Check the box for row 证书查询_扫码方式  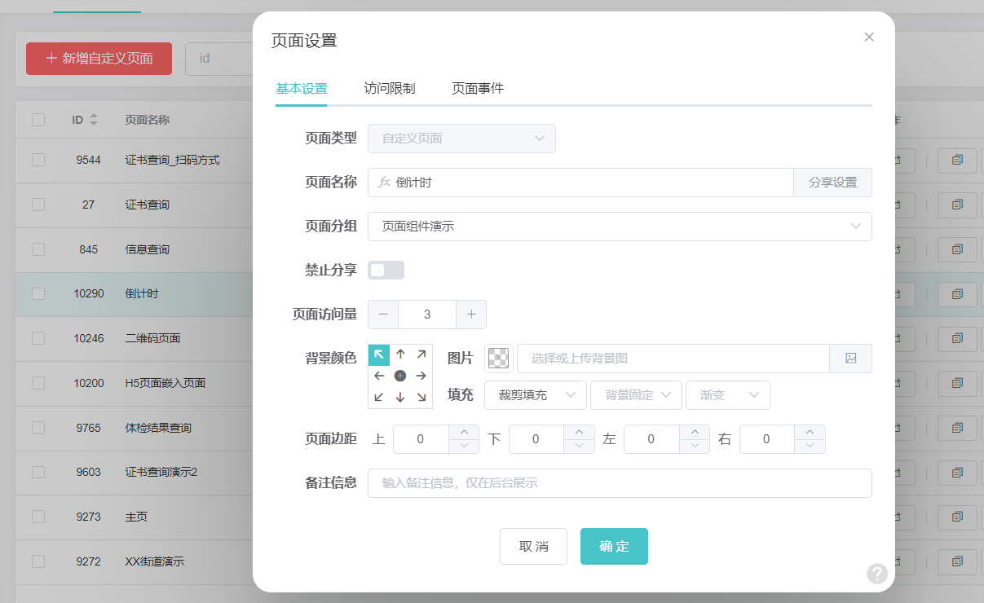[x=38, y=160]
